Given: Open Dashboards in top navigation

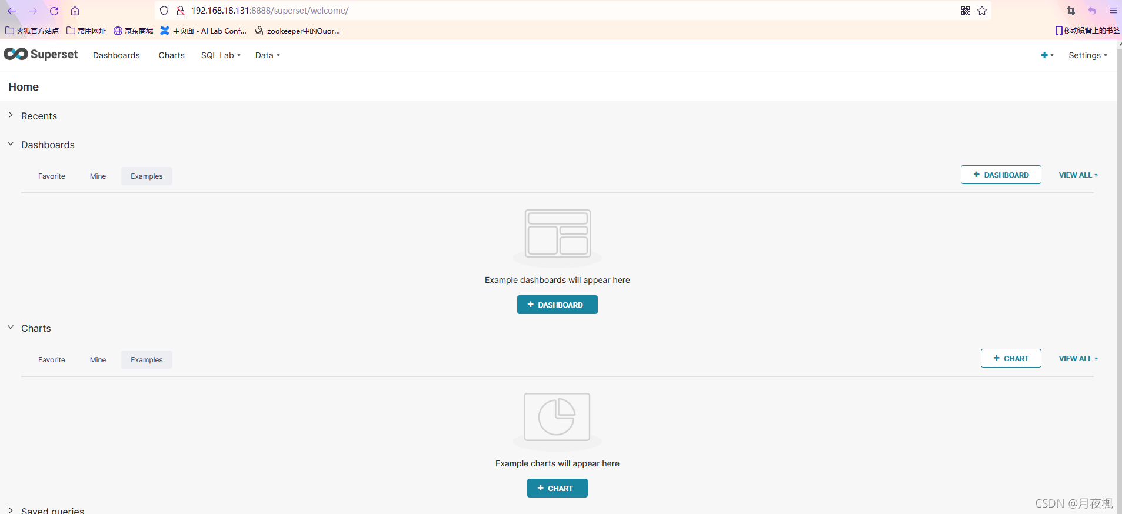Looking at the screenshot, I should click(x=116, y=55).
